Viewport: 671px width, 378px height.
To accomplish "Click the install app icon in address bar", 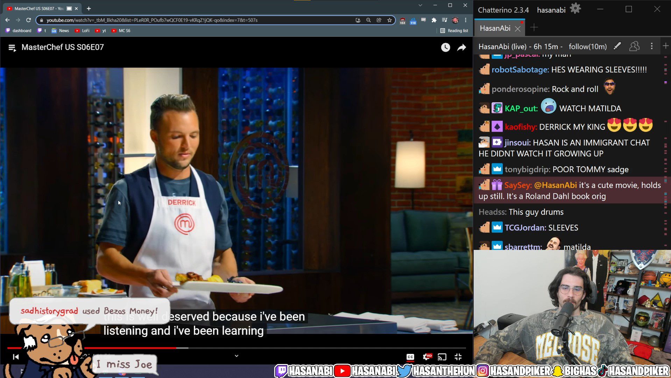I will tap(358, 20).
